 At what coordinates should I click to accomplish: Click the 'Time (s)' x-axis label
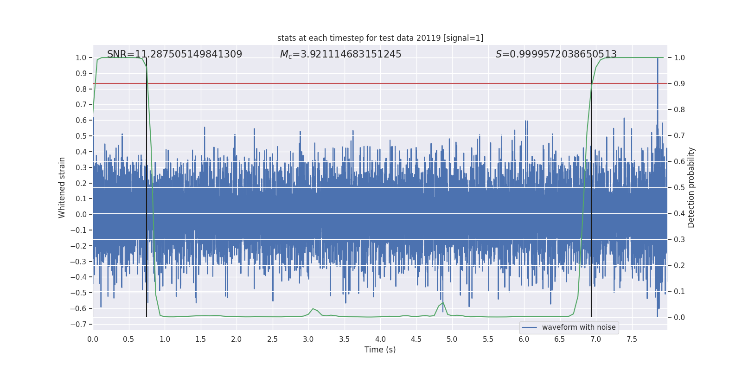[x=380, y=350]
